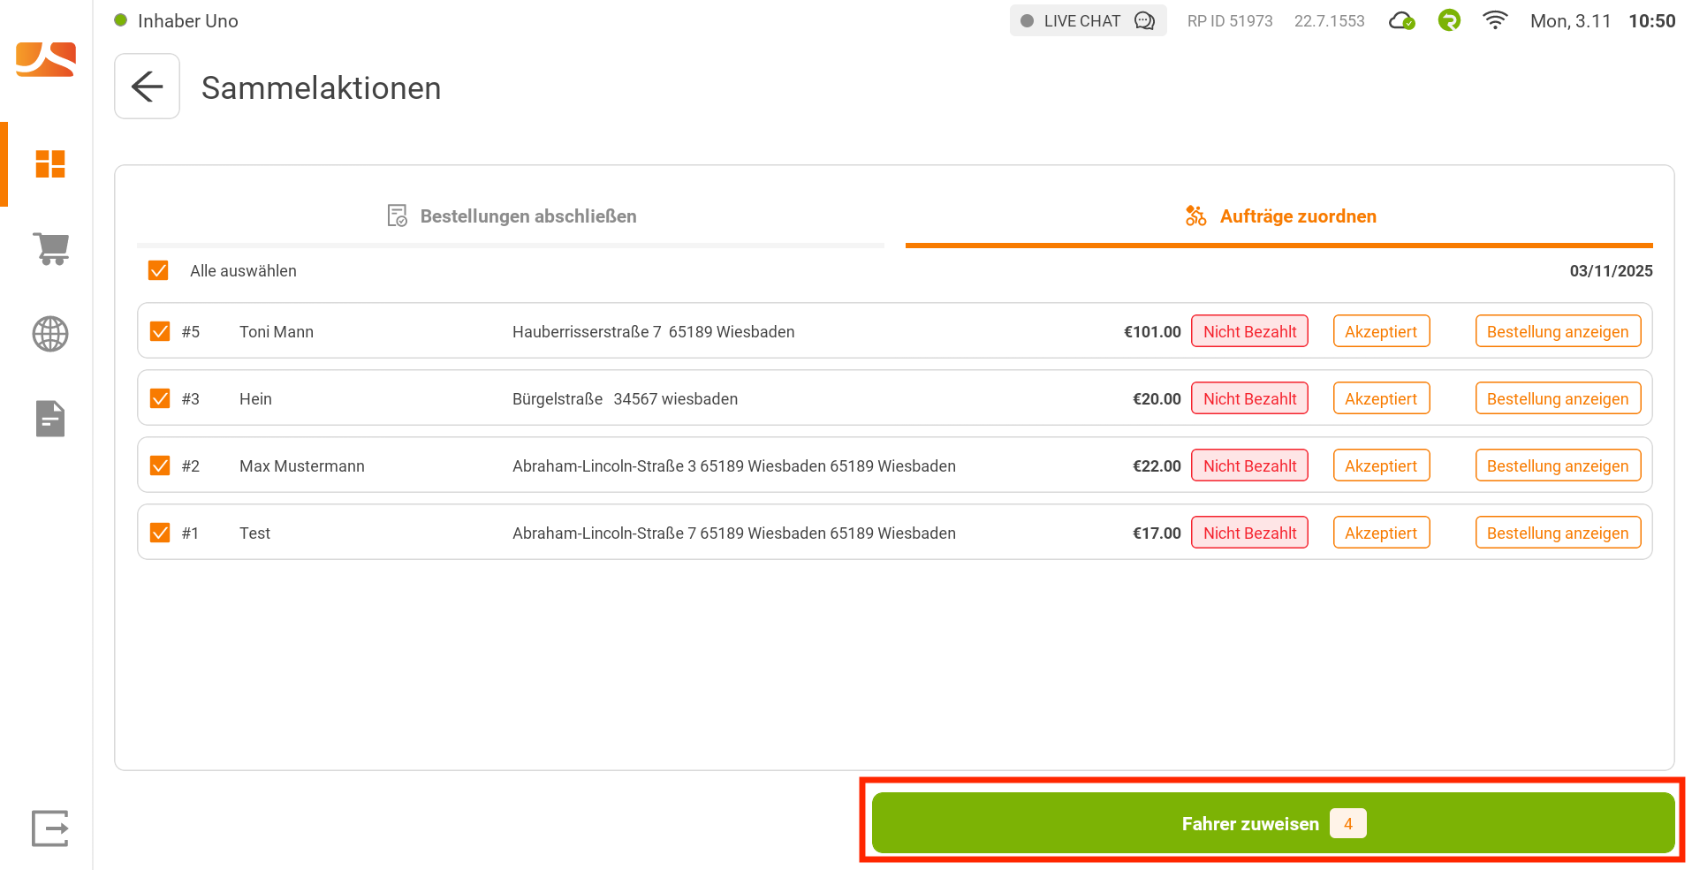Screen dimensions: 1692x870
Task: Click the globe web icon in sidebar
Action: click(x=50, y=334)
